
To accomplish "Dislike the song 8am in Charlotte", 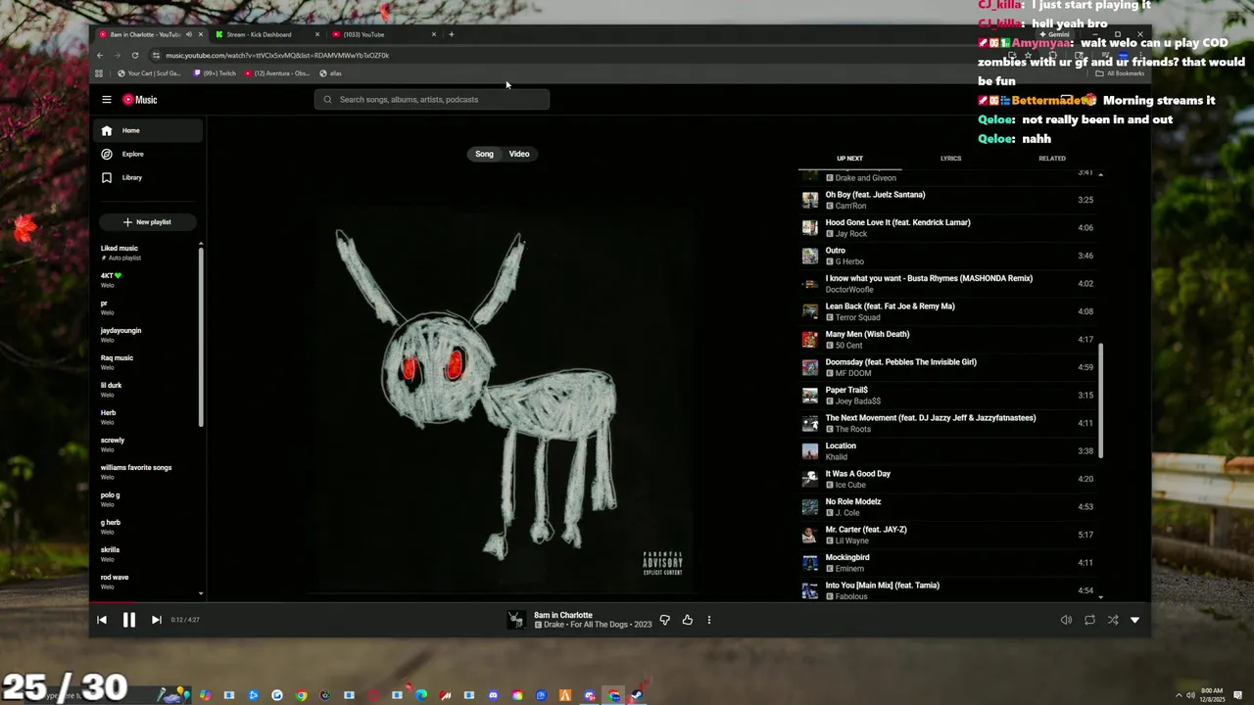I will [x=664, y=620].
